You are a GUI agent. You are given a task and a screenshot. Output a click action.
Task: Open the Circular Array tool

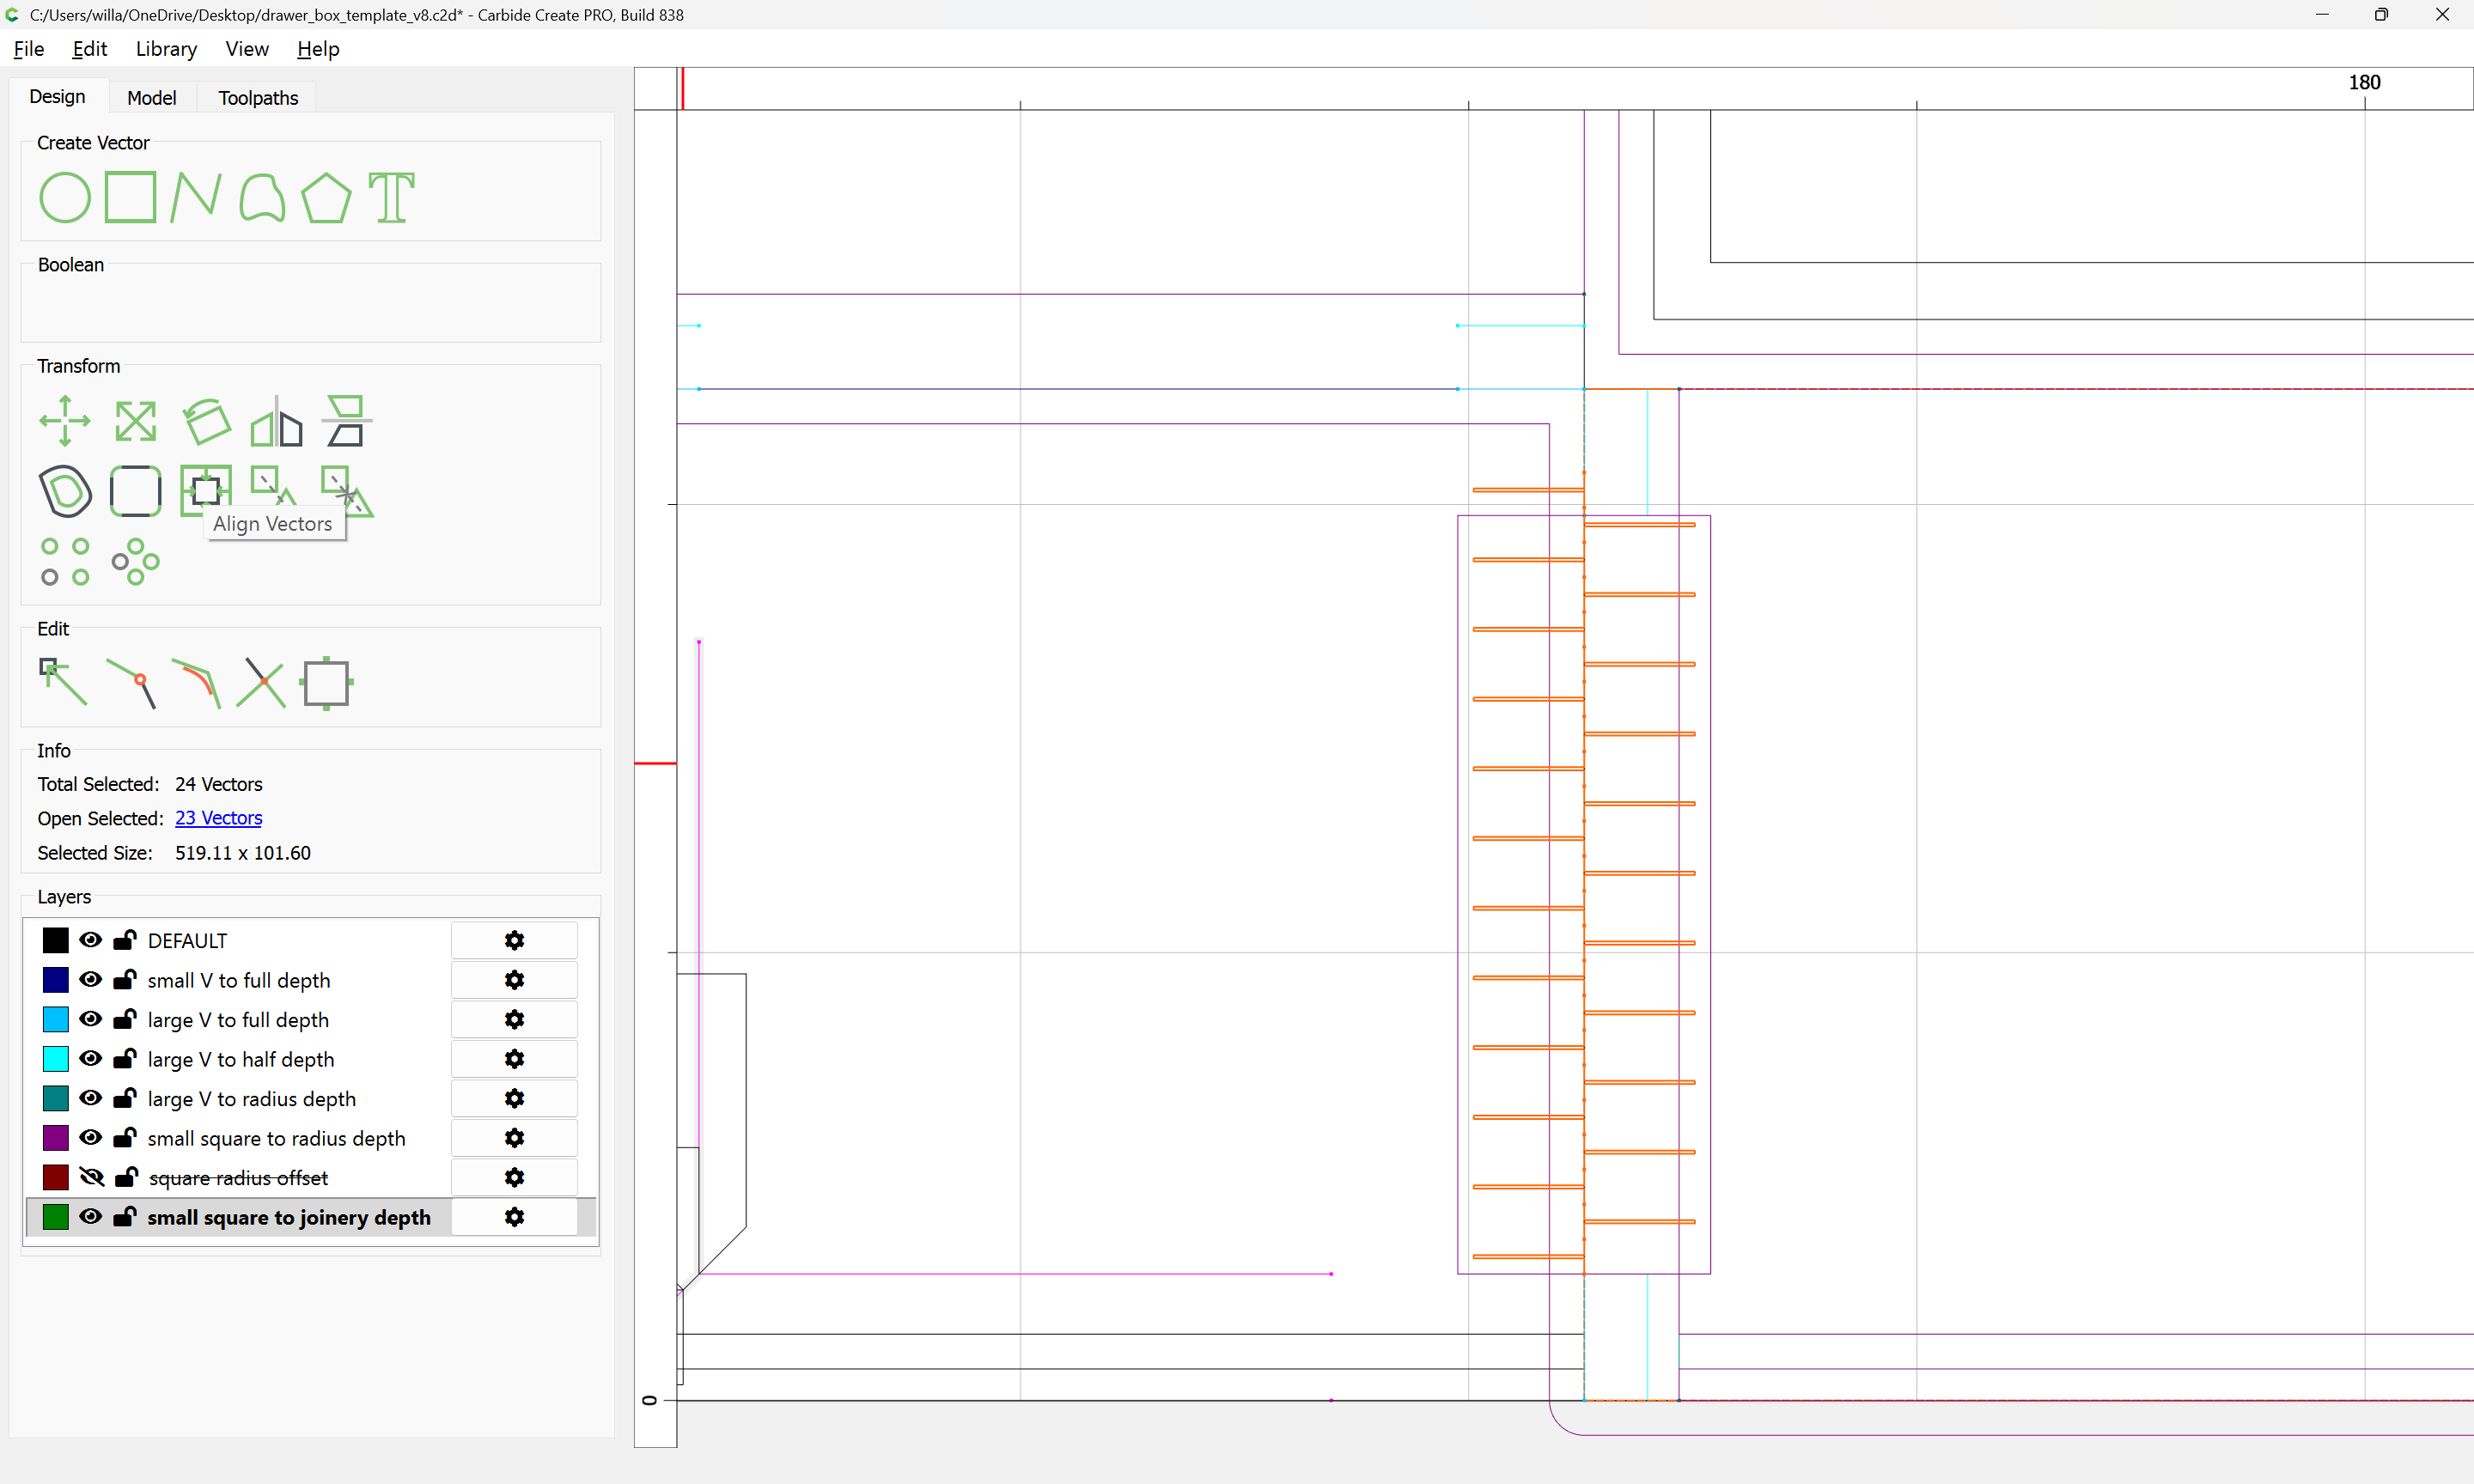point(135,562)
